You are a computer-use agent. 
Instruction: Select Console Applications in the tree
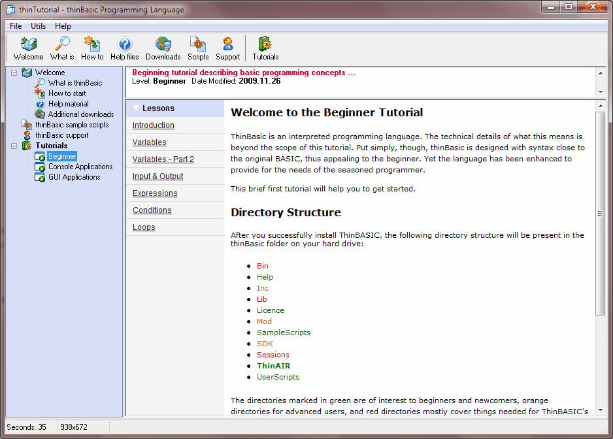80,167
